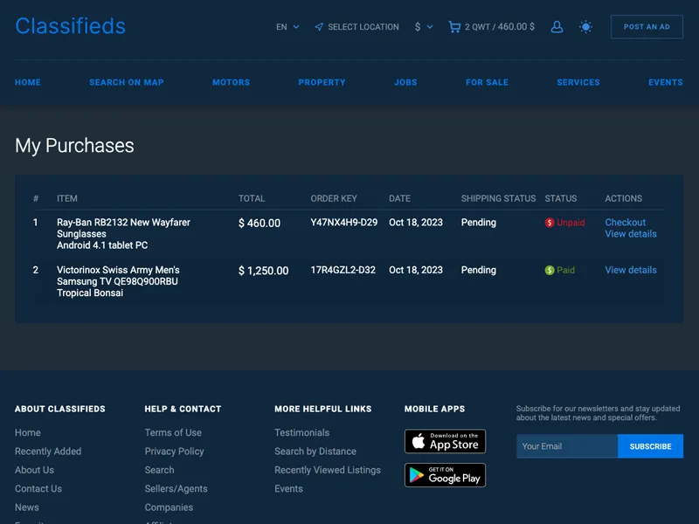Viewport: 699px width, 524px height.
Task: Open Events link in footer
Action: pos(288,489)
